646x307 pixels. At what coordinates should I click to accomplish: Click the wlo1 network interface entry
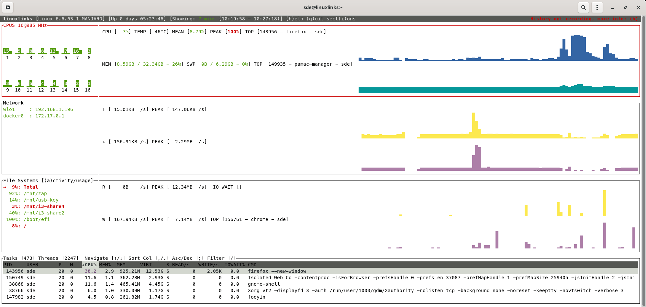(x=38, y=109)
